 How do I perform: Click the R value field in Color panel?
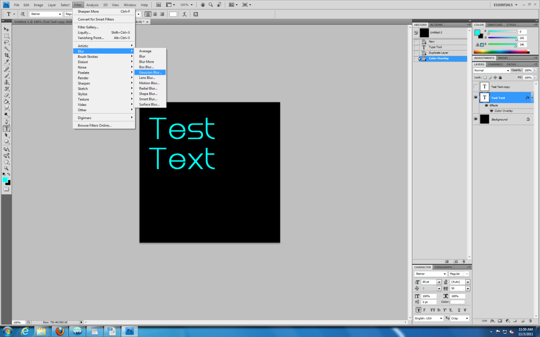pos(523,32)
